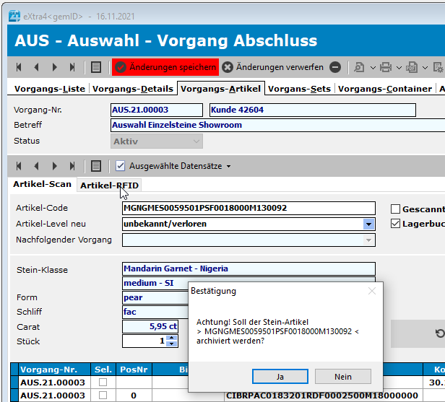
Task: Click the Form field pear
Action: click(x=155, y=297)
